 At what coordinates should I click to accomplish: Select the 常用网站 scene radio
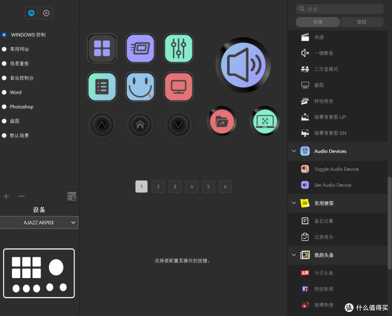pyautogui.click(x=4, y=49)
